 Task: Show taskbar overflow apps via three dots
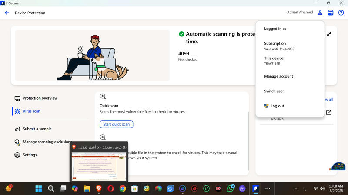(x=268, y=188)
